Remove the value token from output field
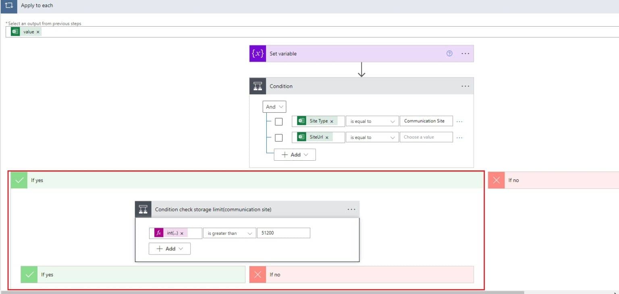The width and height of the screenshot is (619, 294). (38, 32)
